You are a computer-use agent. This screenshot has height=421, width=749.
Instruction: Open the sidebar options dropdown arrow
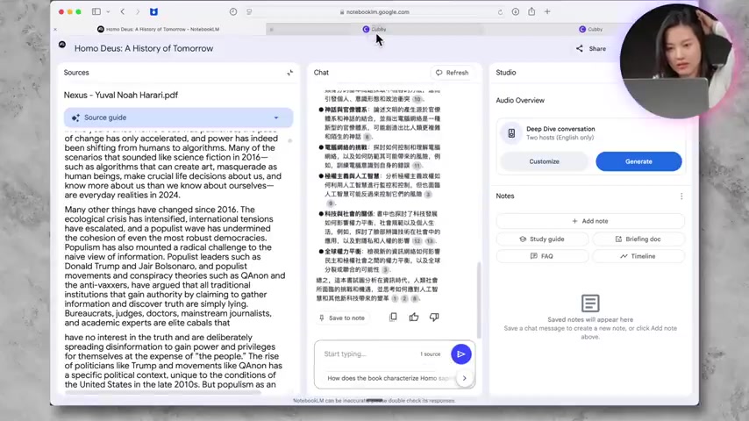[x=109, y=11]
